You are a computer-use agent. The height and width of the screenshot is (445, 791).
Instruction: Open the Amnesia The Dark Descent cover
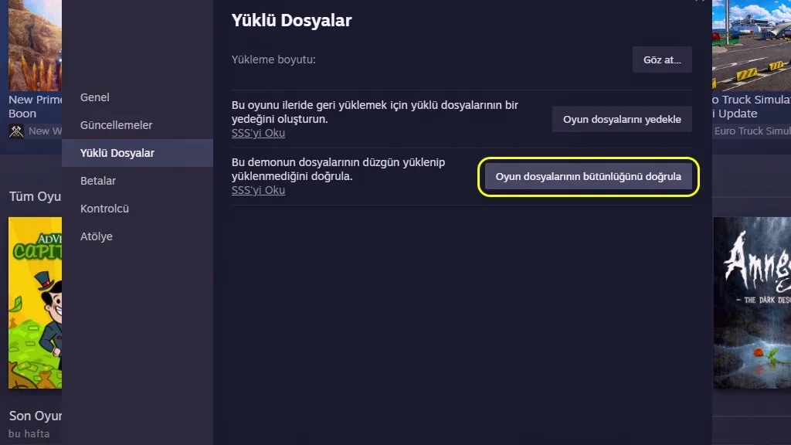coord(752,303)
